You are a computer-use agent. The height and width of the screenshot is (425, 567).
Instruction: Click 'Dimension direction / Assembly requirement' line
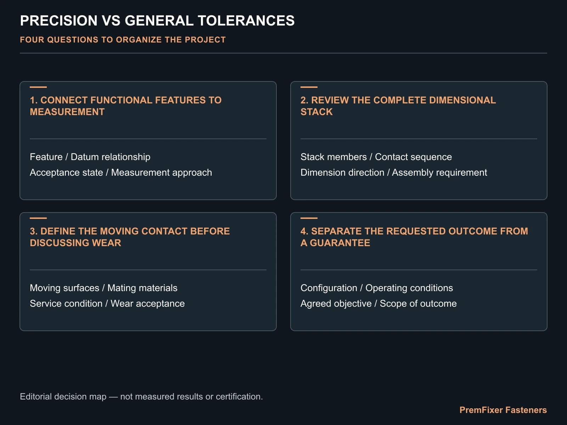point(394,172)
